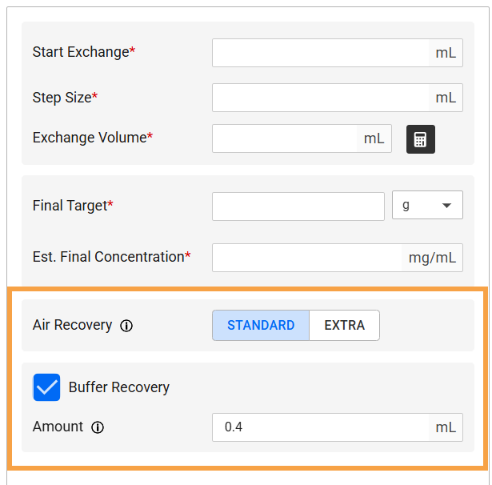Click the Exchange Volume label
492x485 pixels.
point(90,138)
